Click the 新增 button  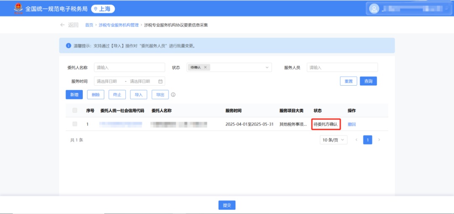click(x=74, y=95)
